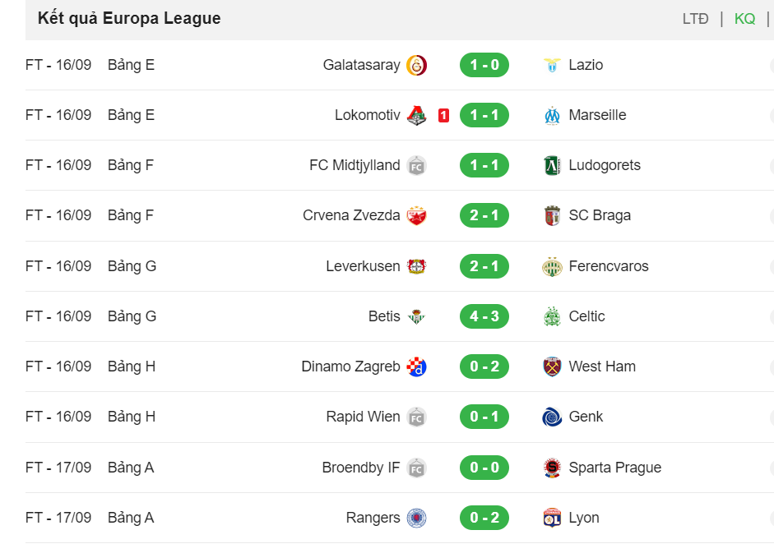Screen dimensions: 774x544
Task: Open the Sparta Prague team link
Action: point(614,468)
